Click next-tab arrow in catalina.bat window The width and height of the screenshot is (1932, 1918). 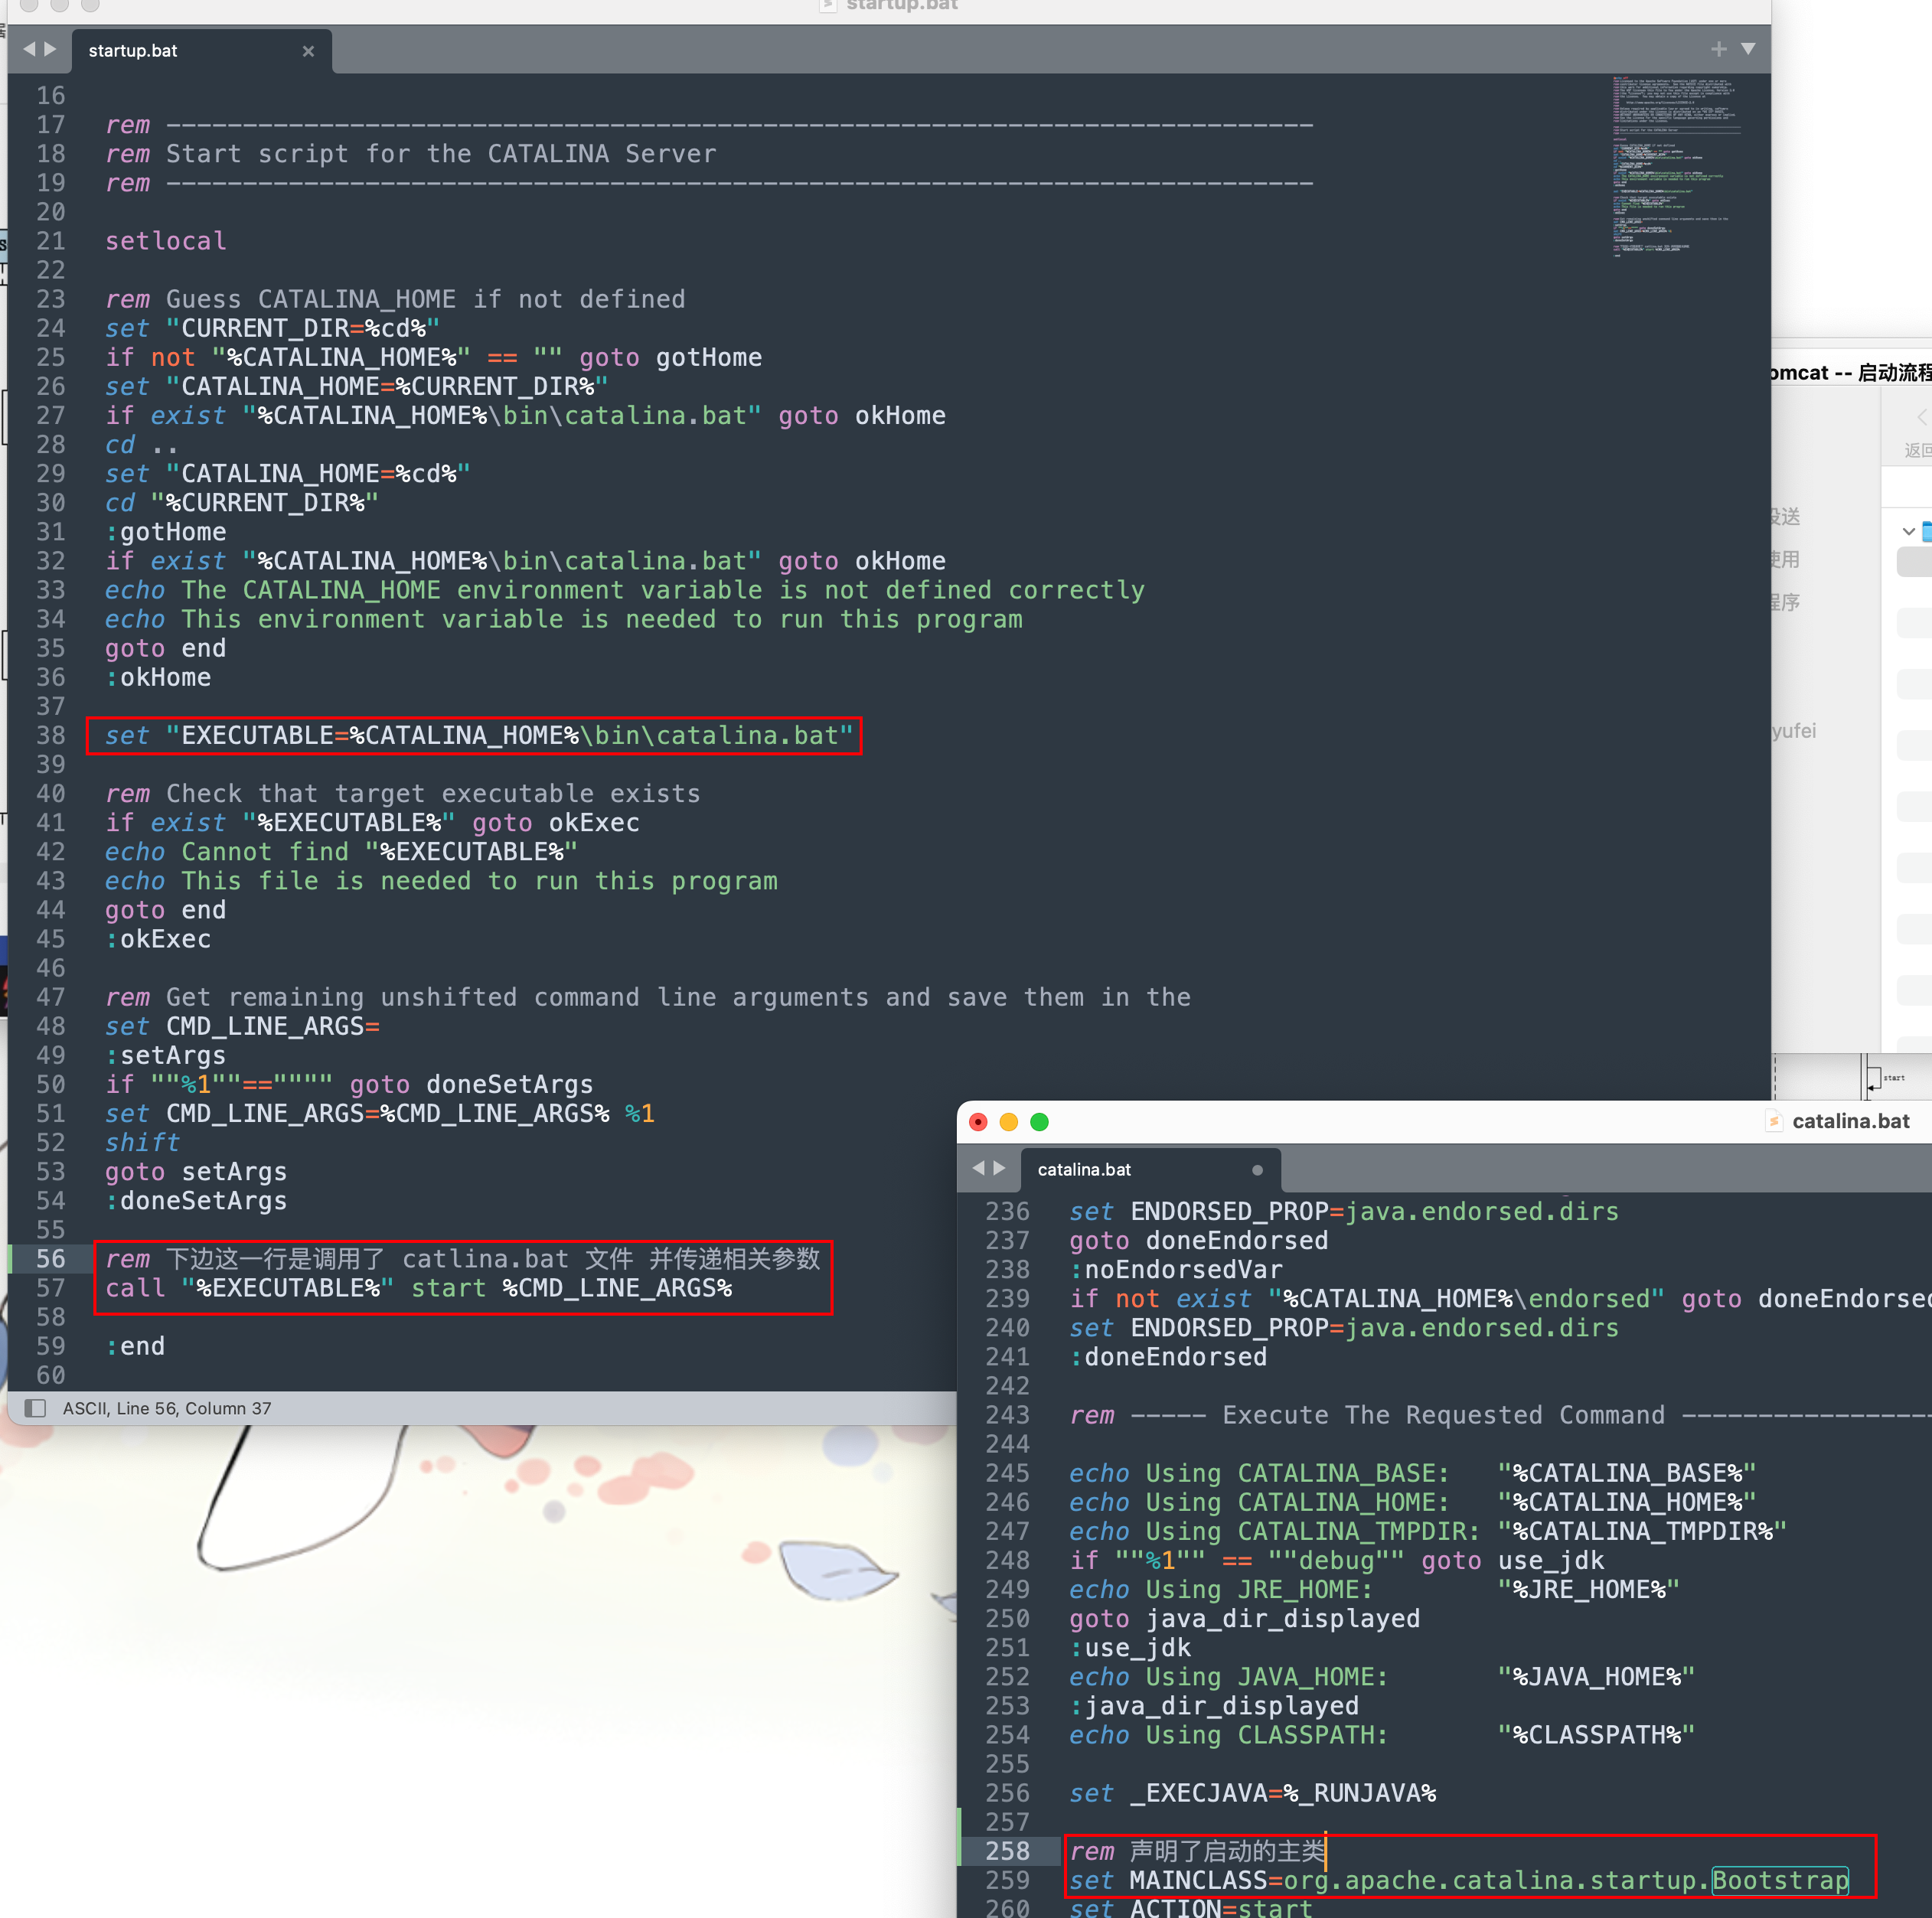tap(999, 1168)
